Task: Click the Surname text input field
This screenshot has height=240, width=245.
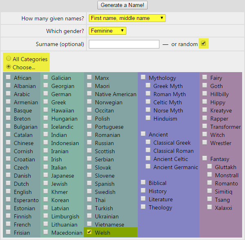Action: 124,44
